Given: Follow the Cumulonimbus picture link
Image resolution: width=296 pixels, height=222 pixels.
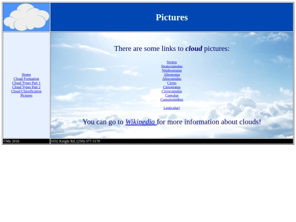Looking at the screenshot, I should coord(172,99).
